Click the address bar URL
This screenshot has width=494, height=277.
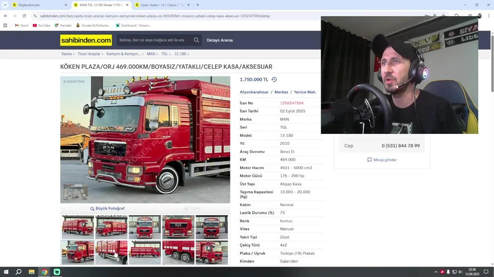click(155, 16)
